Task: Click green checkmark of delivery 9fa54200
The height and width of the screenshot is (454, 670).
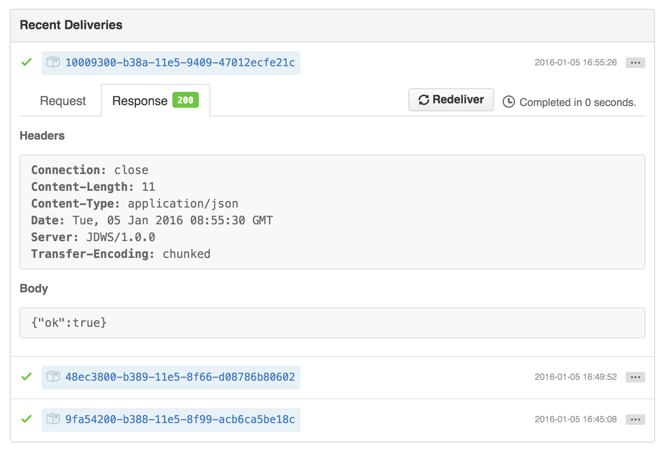Action: (x=27, y=419)
